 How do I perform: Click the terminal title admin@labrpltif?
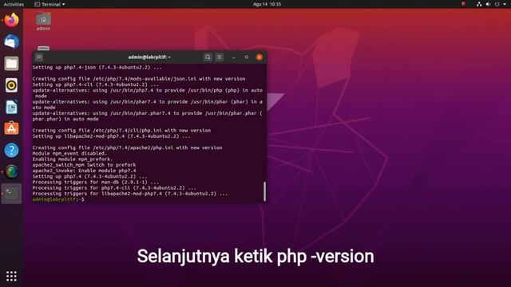pyautogui.click(x=149, y=57)
